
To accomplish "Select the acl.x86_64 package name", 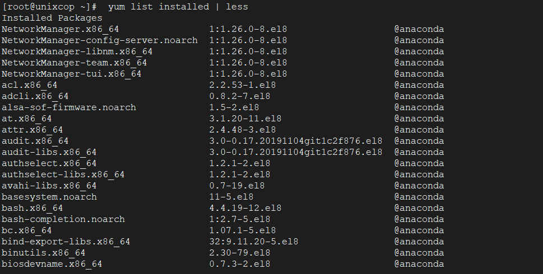I will 30,85.
